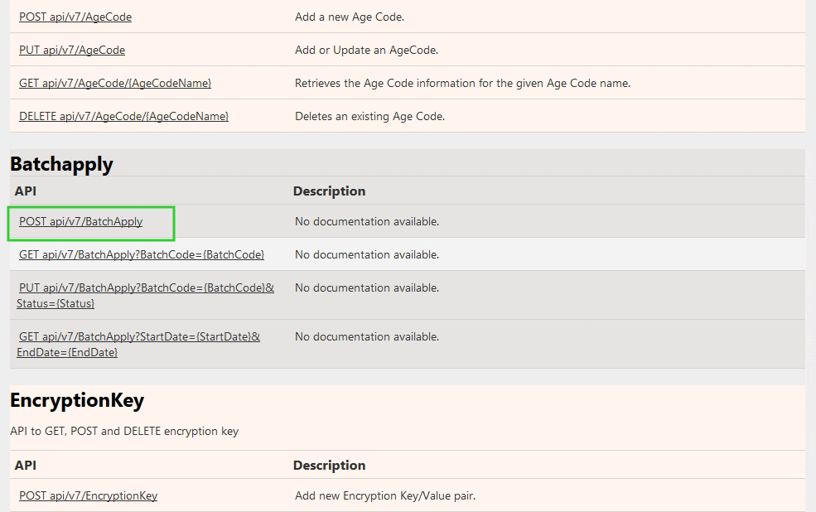This screenshot has width=816, height=512.
Task: Click 'Add or Update an AgeCode.' description
Action: coord(366,50)
